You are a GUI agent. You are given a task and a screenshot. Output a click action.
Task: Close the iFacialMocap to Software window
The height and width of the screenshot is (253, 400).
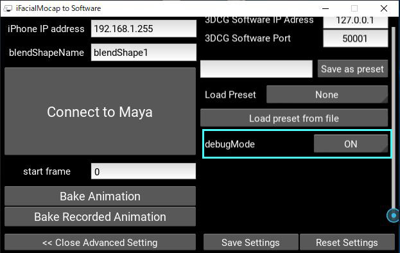point(384,8)
